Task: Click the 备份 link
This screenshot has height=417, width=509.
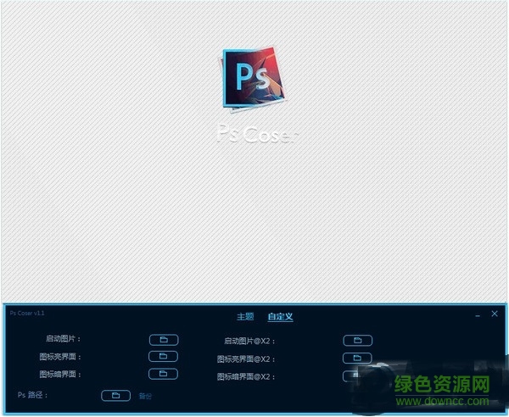Action: [144, 396]
